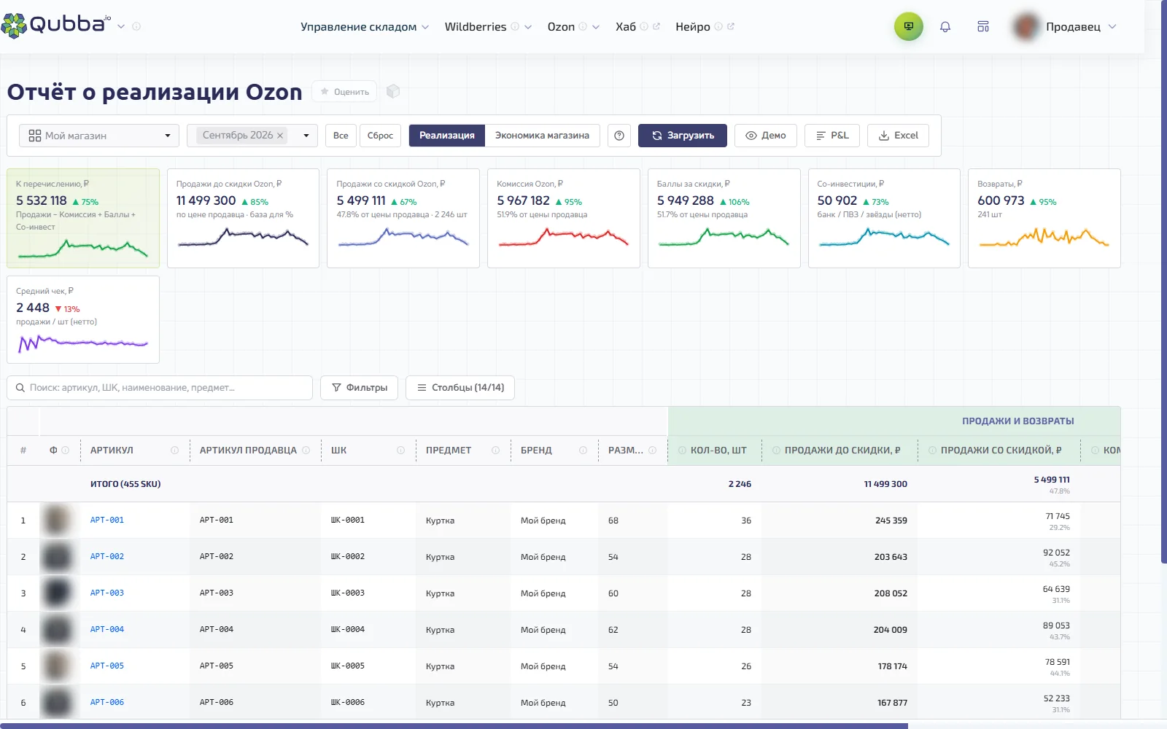Open the Хаб menu item
Viewport: 1167px width, 729px height.
click(626, 27)
